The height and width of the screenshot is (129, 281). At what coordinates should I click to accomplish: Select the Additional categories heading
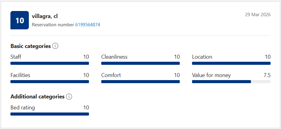pyautogui.click(x=37, y=97)
